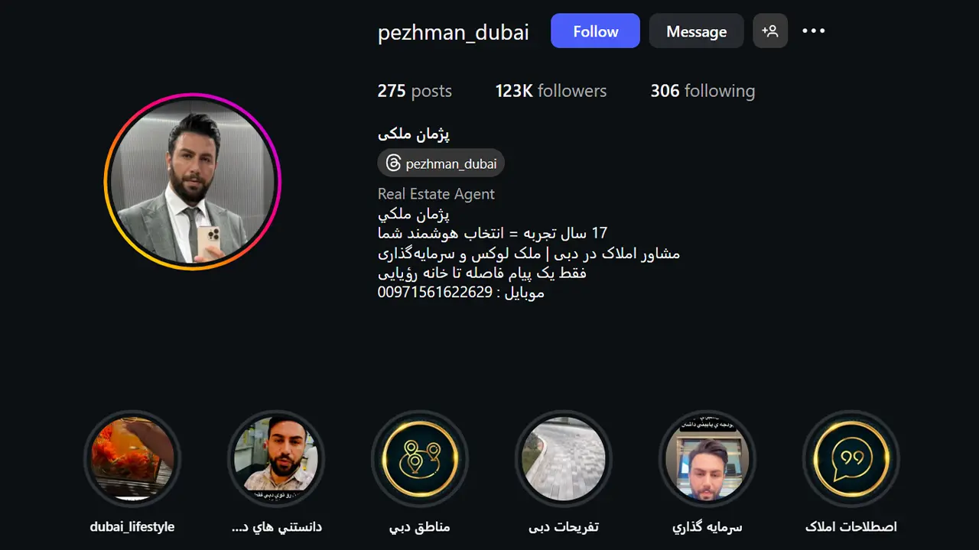Open the 306 following list

point(702,91)
